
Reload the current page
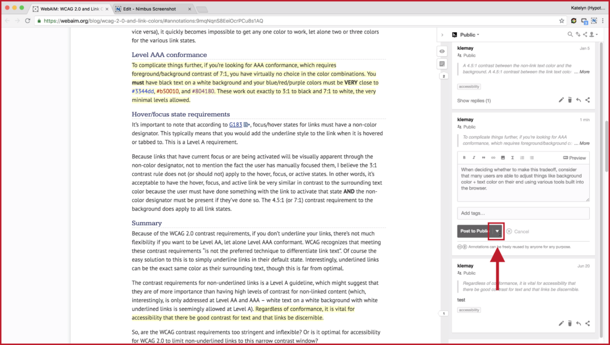click(x=27, y=21)
